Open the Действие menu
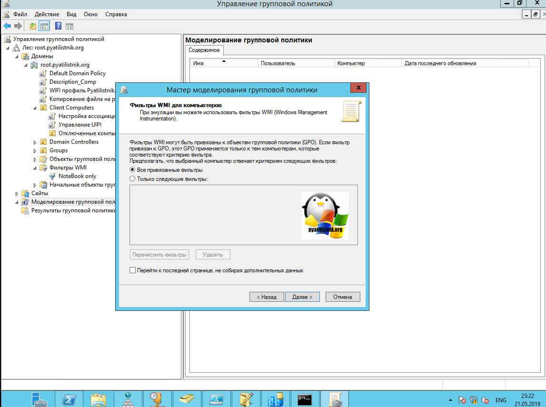 [x=47, y=14]
